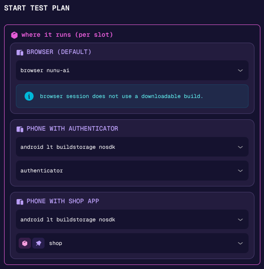Click the devices icon next to BROWSER (DEFAULT)
Screen dimensions: 264x269
click(x=20, y=53)
